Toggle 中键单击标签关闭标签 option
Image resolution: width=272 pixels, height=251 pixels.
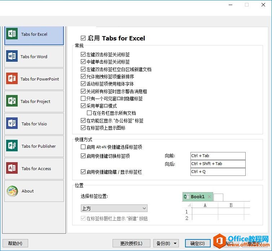click(x=83, y=62)
